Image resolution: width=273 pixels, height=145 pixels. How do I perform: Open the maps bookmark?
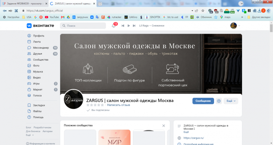(x=225, y=17)
